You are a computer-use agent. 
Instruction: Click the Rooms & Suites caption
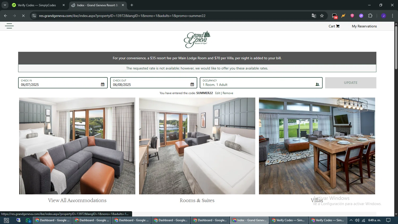point(197,200)
